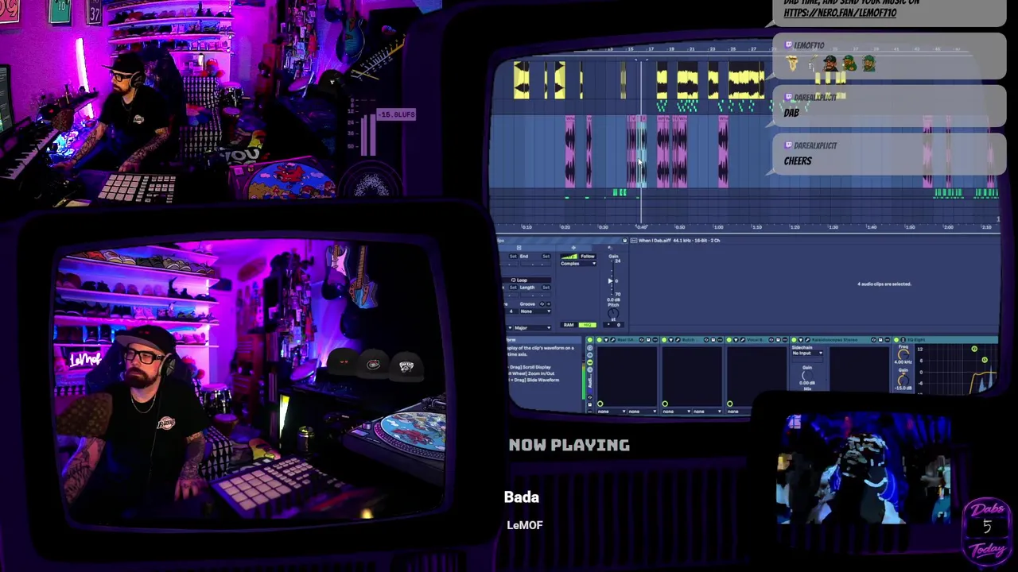Toggle the Warp switch in clip view
Image resolution: width=1018 pixels, height=572 pixels.
(x=569, y=257)
